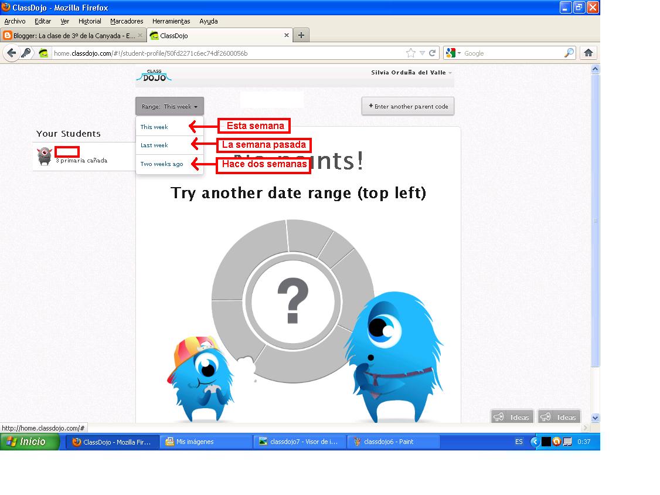
Task: Open the Marcadores menu
Action: 127,21
